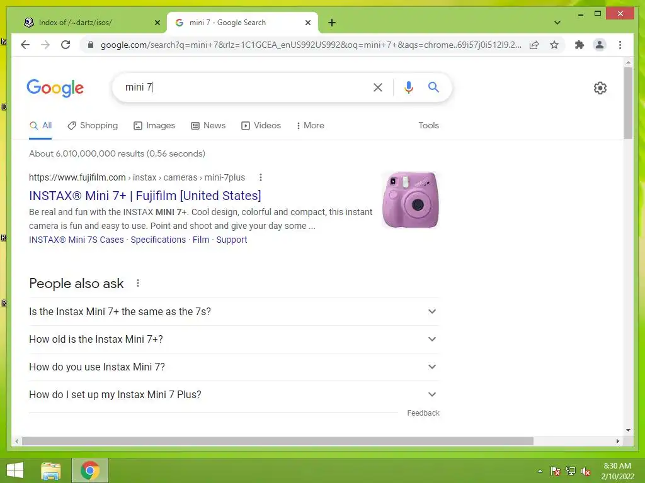Open the Chrome three-dot menu
645x483 pixels.
pos(620,45)
